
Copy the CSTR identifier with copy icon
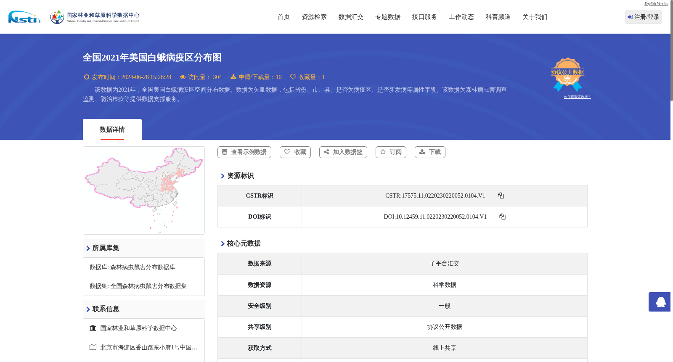pos(501,196)
